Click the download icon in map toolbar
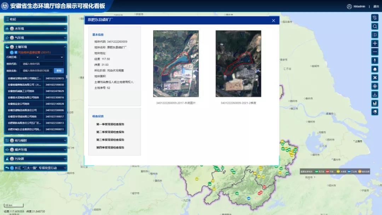 click(375, 95)
